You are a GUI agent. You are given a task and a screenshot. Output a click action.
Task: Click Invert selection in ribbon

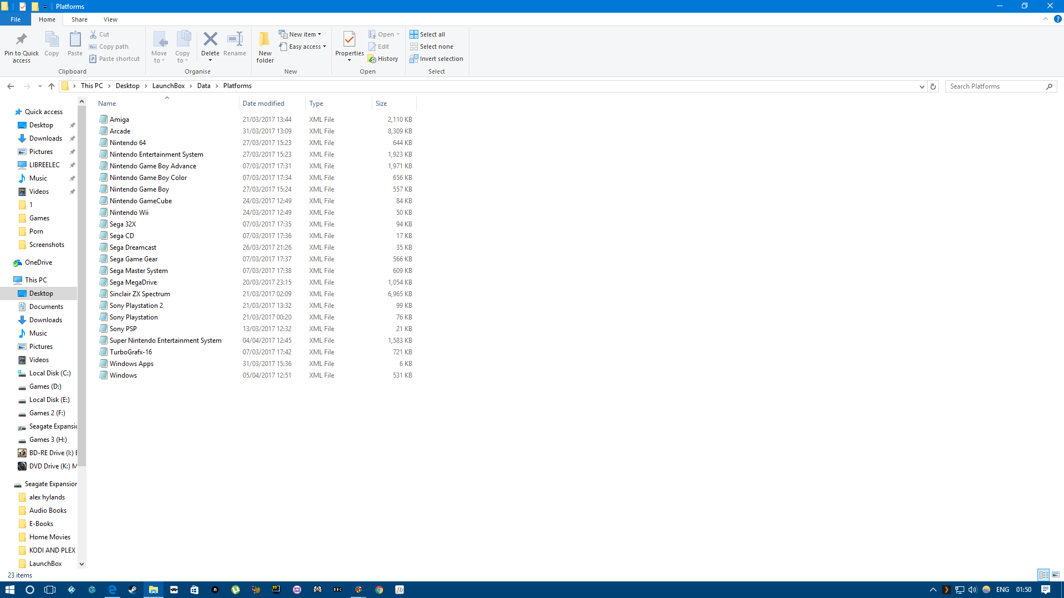[436, 59]
